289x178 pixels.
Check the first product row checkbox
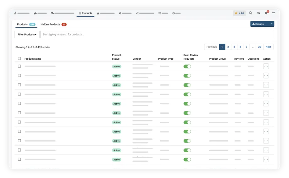pyautogui.click(x=19, y=66)
